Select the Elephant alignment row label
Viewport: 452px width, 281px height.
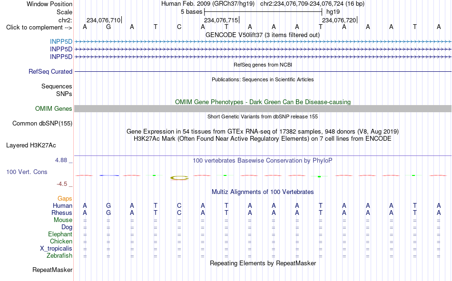[x=60, y=234]
